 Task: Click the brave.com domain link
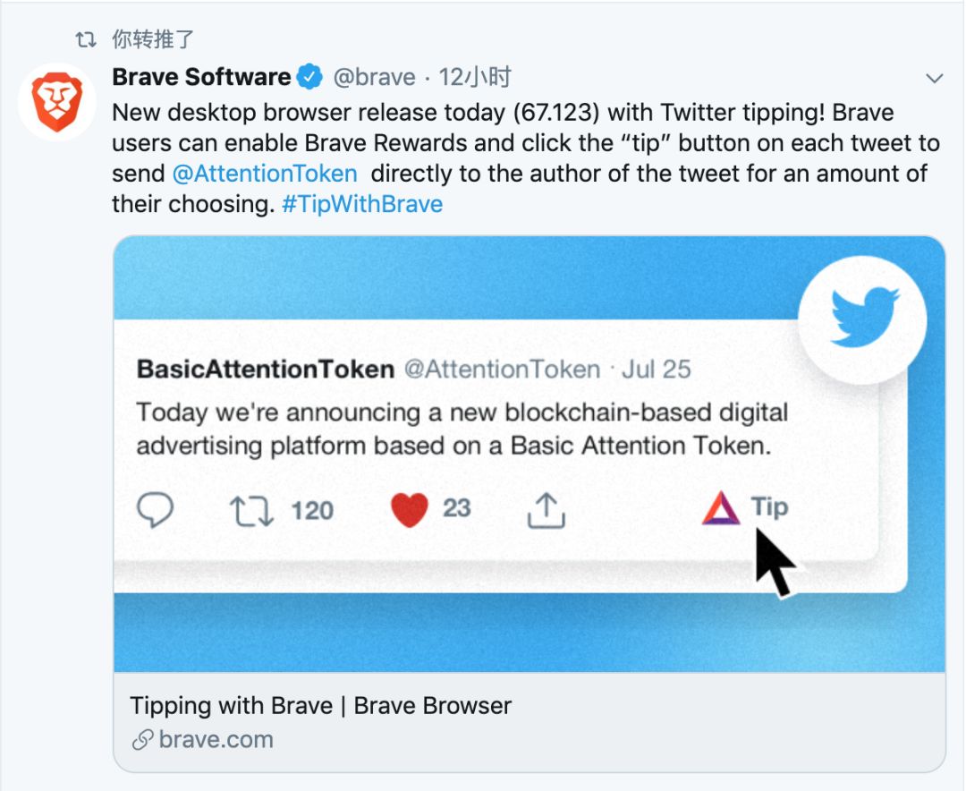pos(216,739)
